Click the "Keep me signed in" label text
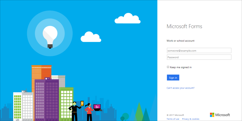The image size is (242, 121). pyautogui.click(x=181, y=67)
